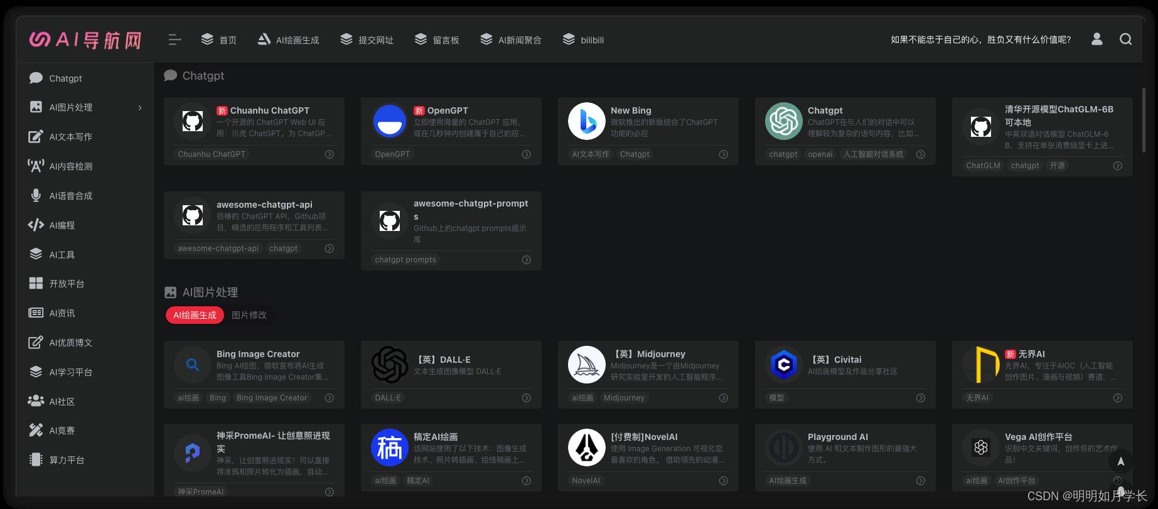1158x509 pixels.
Task: Open search with the magnifier icon
Action: 1126,39
